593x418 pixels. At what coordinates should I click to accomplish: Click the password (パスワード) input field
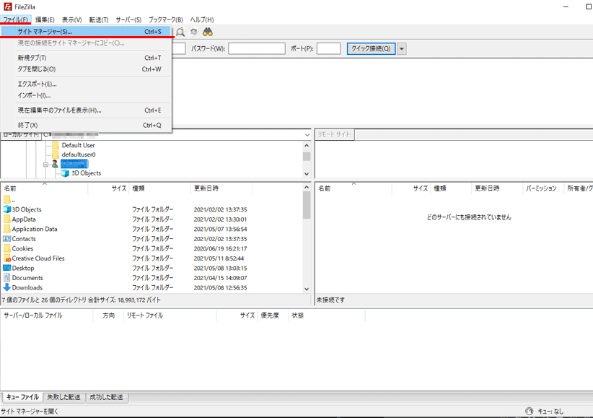(x=257, y=48)
